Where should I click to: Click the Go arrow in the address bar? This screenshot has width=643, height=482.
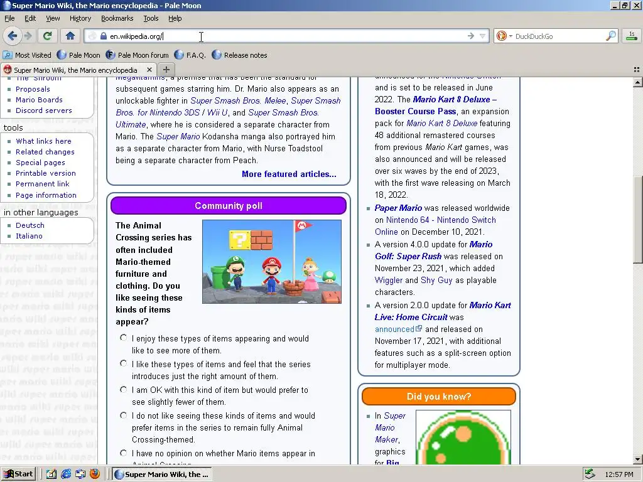click(x=471, y=36)
